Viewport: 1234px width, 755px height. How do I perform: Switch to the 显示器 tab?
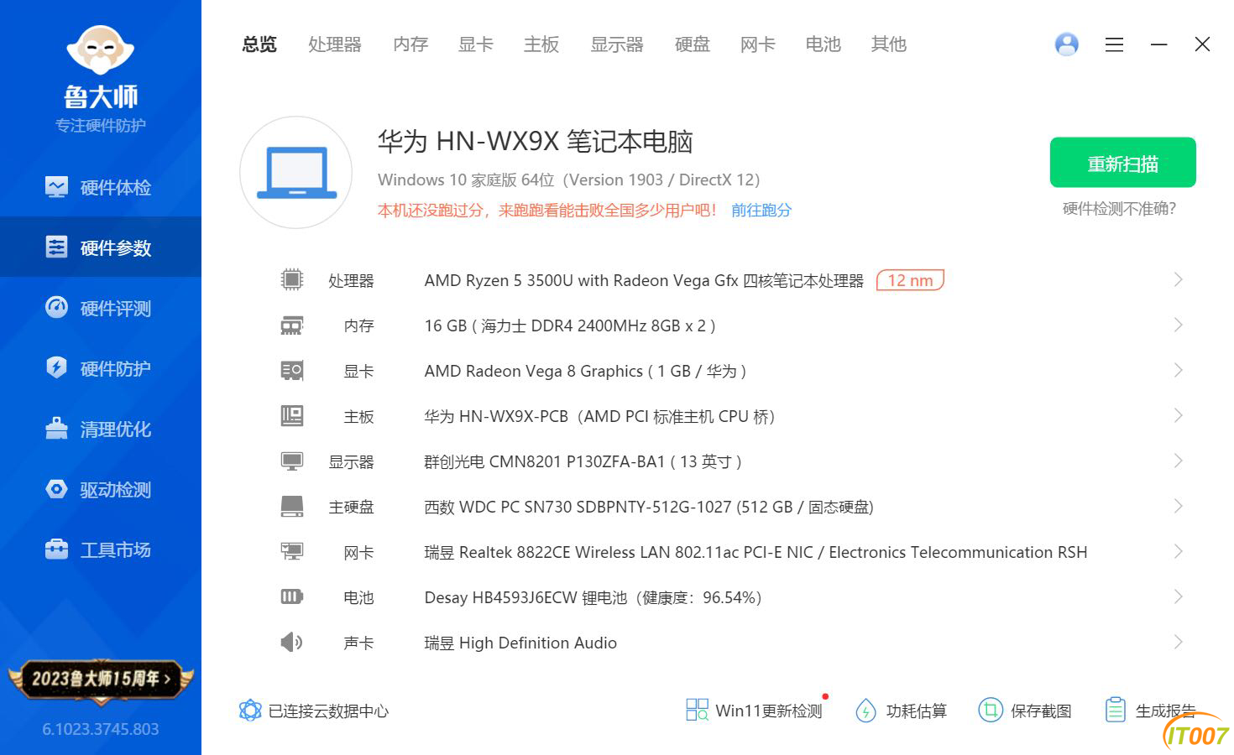point(617,44)
